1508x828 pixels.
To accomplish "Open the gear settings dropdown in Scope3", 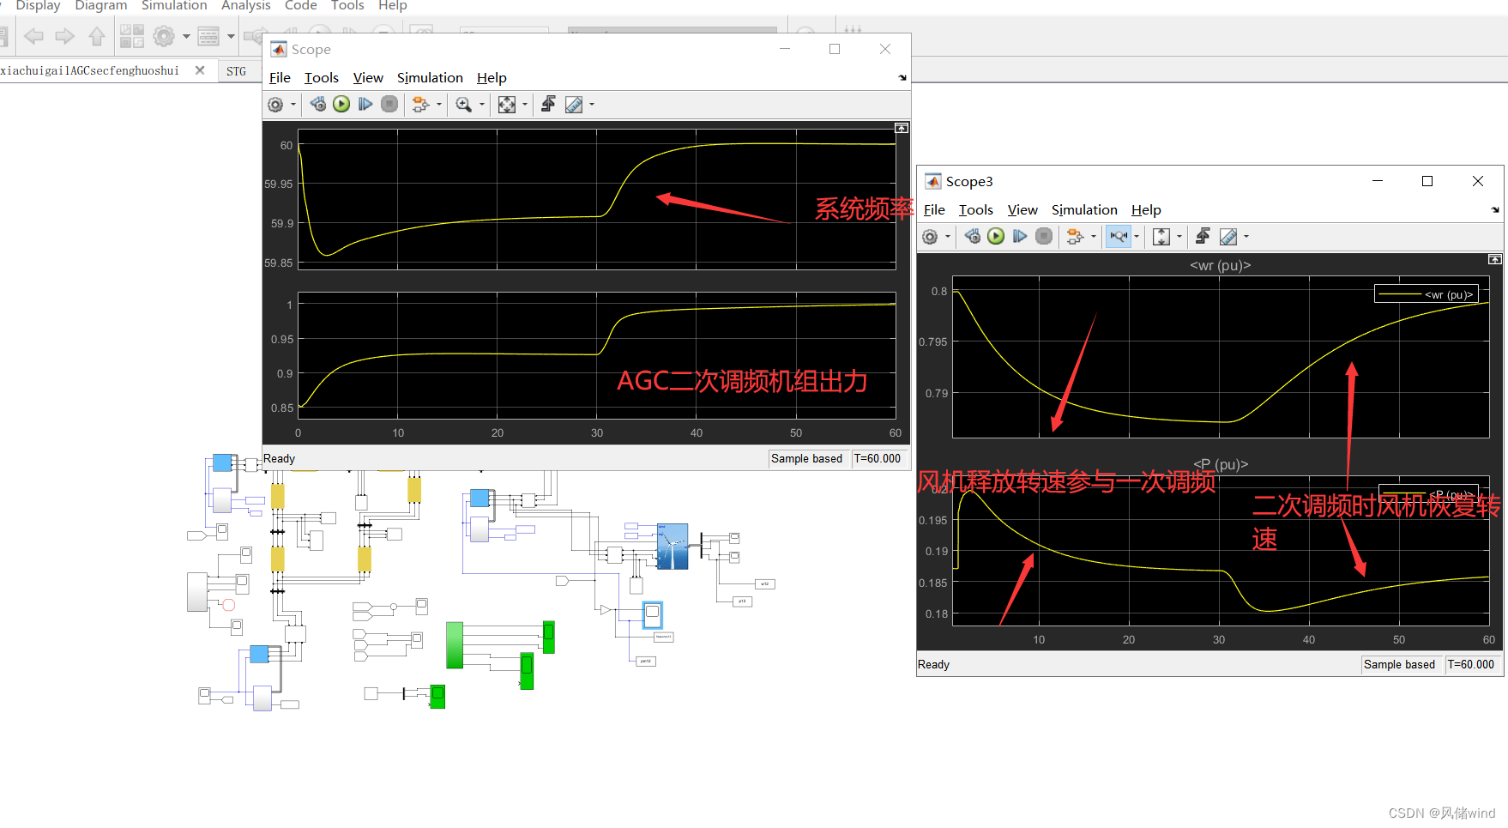I will tap(948, 236).
